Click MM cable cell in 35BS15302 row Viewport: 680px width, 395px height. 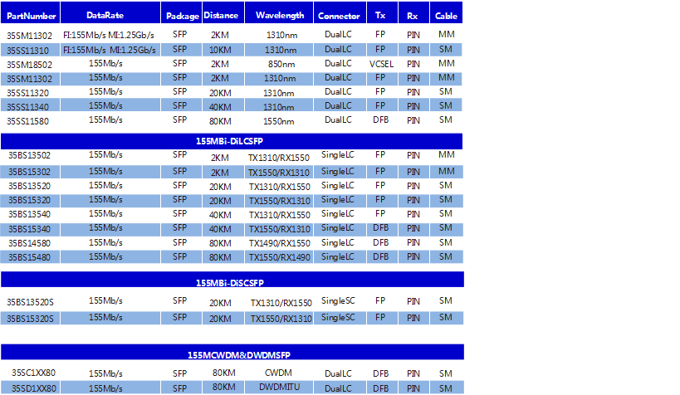pos(446,171)
